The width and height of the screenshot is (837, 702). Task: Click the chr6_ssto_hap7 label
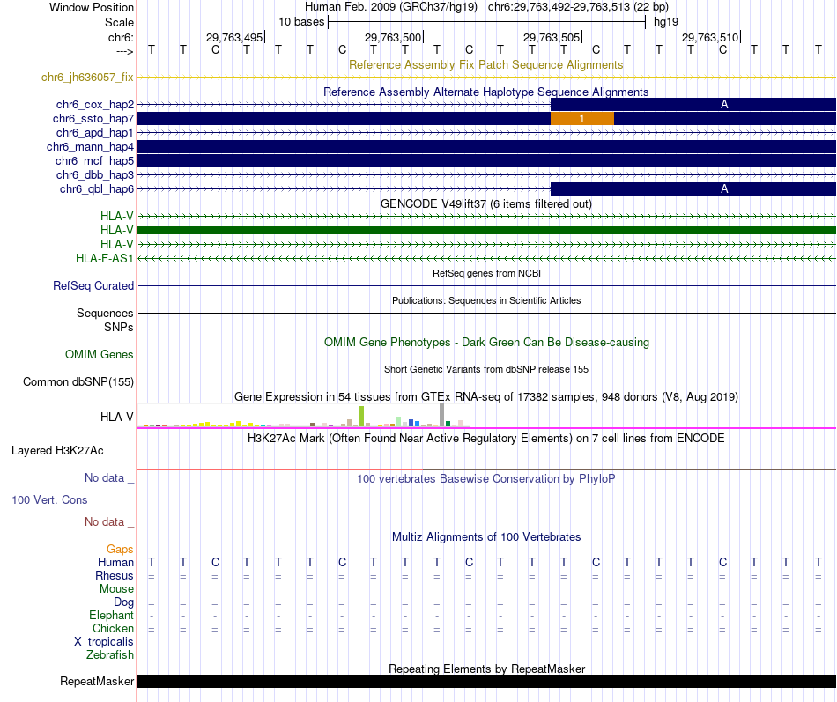tap(93, 119)
